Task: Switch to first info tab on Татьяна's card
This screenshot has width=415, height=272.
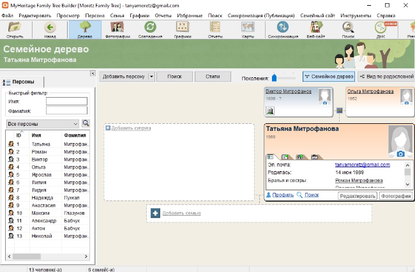Action: pos(270,157)
